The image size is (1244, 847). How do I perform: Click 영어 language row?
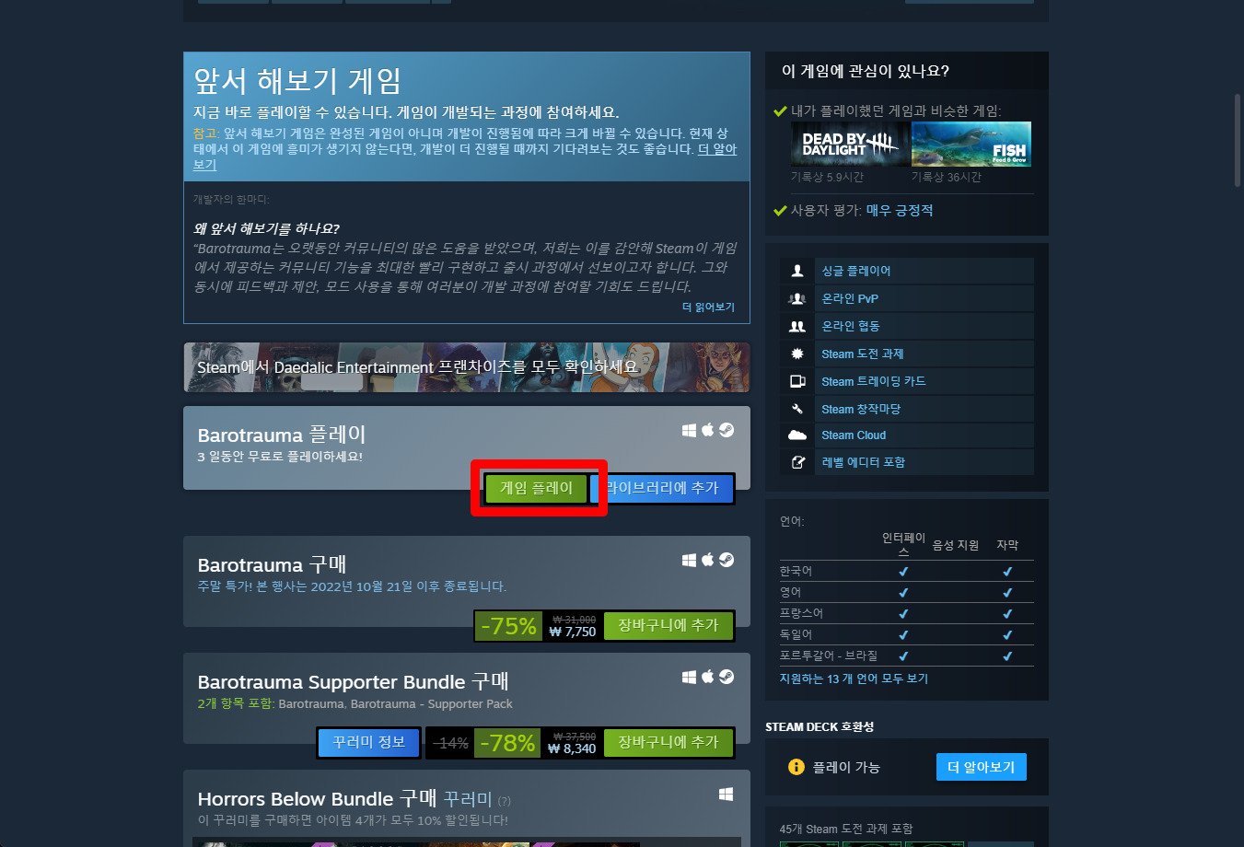click(x=906, y=592)
